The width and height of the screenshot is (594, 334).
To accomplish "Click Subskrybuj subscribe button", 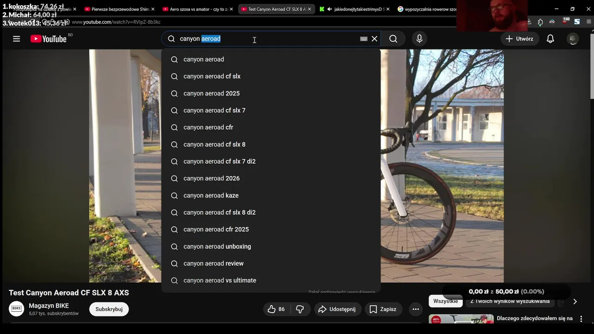I will [109, 309].
